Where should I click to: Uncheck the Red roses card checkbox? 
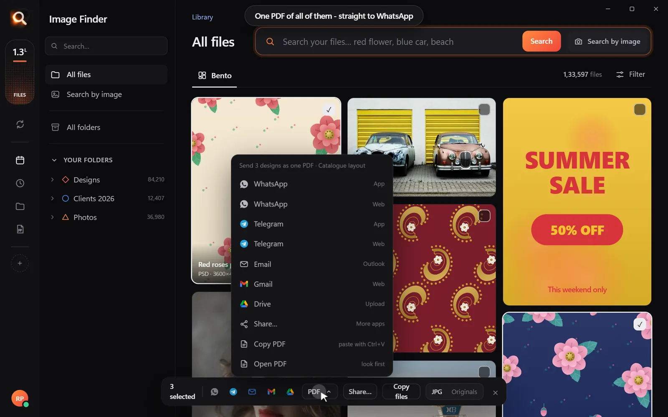coord(329,110)
